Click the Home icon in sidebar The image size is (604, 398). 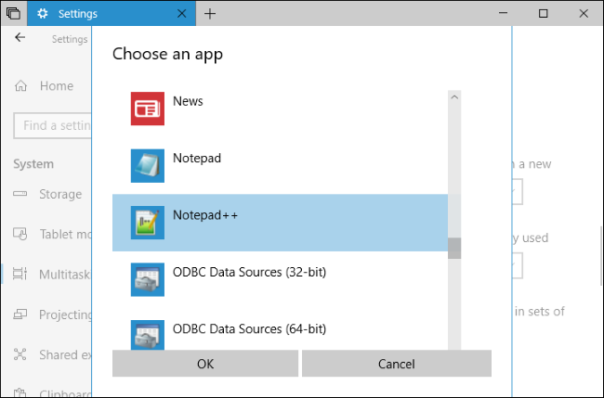[x=20, y=86]
